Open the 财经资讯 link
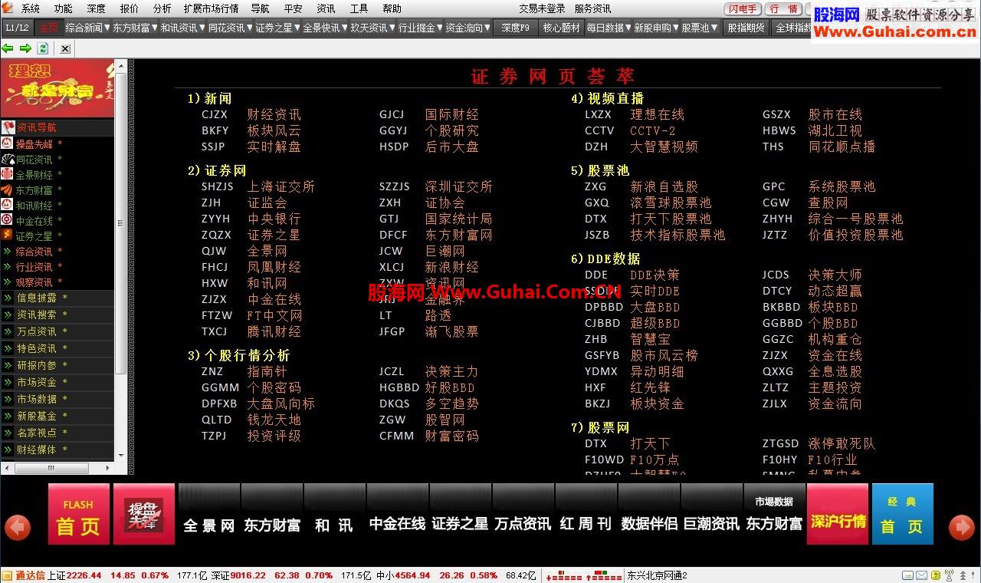The width and height of the screenshot is (981, 583). click(274, 114)
